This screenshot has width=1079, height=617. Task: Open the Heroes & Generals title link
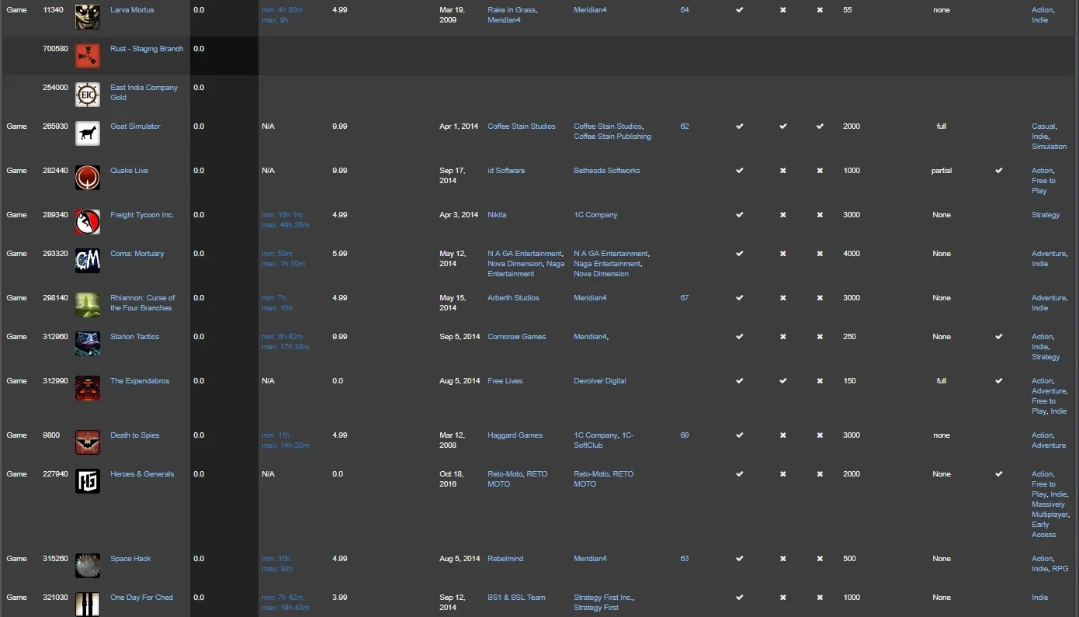pyautogui.click(x=142, y=474)
